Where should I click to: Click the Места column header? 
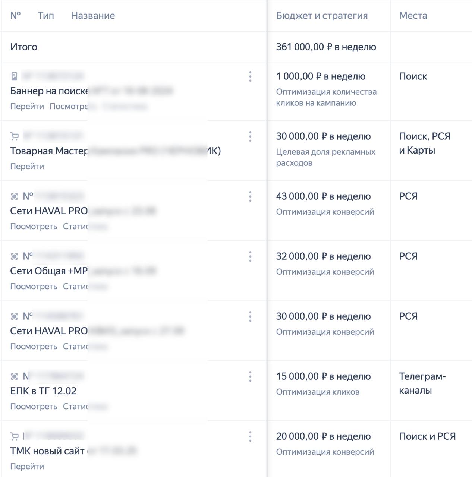[413, 16]
